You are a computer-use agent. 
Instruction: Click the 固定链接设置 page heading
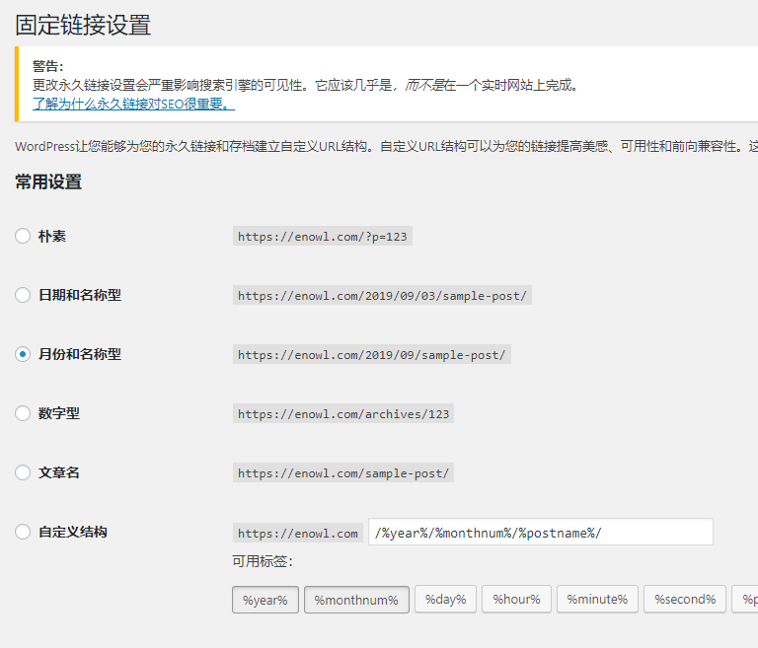[83, 25]
